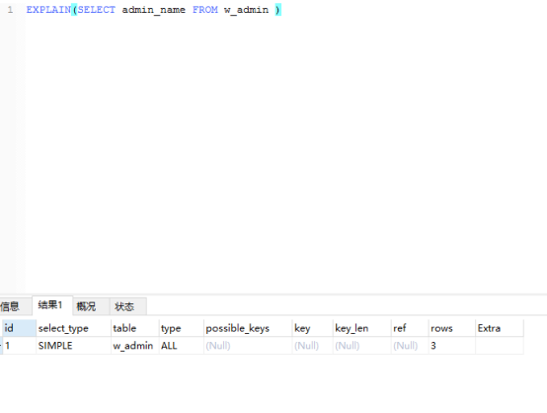Viewport: 547px width, 413px height.
Task: Select the (Null) cell under key_len
Action: pyautogui.click(x=361, y=346)
